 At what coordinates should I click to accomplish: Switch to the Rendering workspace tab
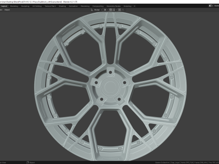[85, 6]
